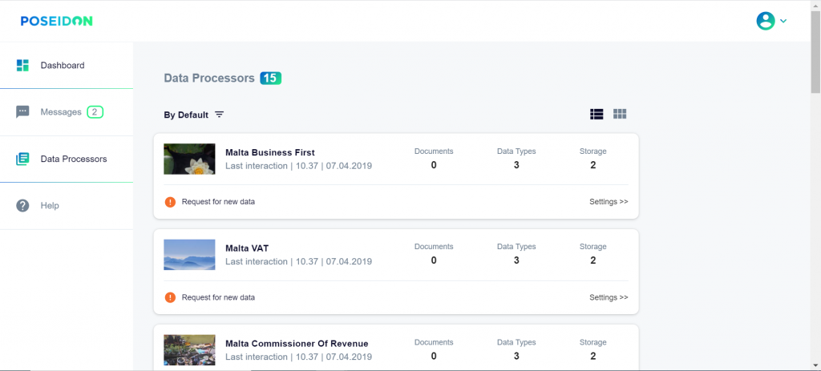821x371 pixels.
Task: Click Malta Commissioner Of Revenue Data Types value
Action: (516, 357)
